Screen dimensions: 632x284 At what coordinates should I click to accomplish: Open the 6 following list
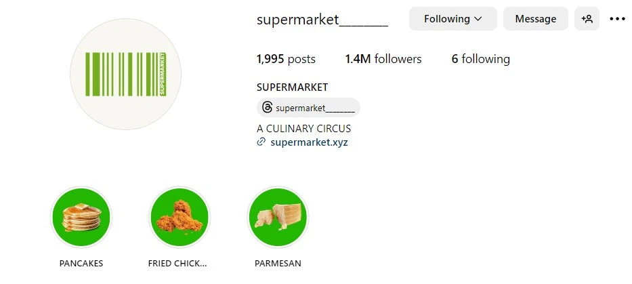coord(480,59)
